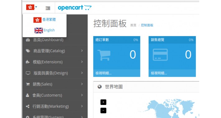View details link under 銷售總覽 tile
Screen dimensions: 221x118
[159, 73]
